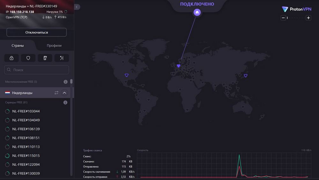Click load circle of NL-FREE#104049
The width and height of the screenshot is (319, 180).
pyautogui.click(x=7, y=120)
